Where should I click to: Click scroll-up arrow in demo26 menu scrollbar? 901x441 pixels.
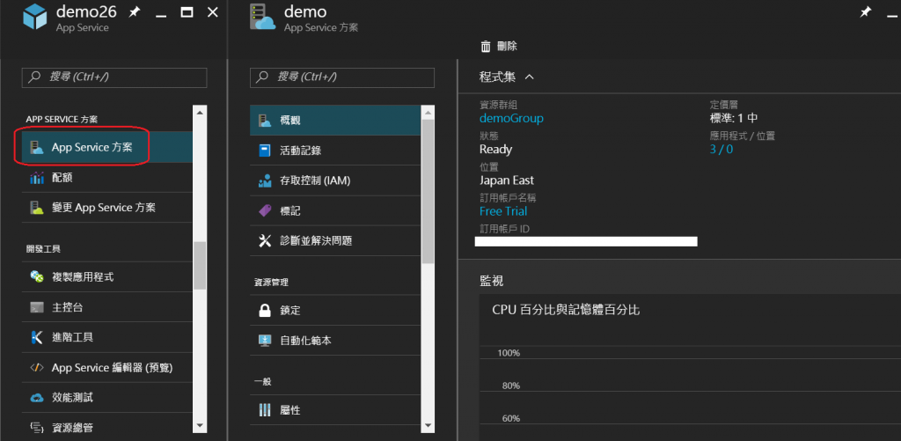click(200, 112)
